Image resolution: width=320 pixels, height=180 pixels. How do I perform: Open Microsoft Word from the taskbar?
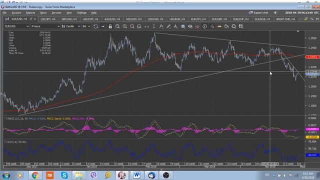[136, 175]
